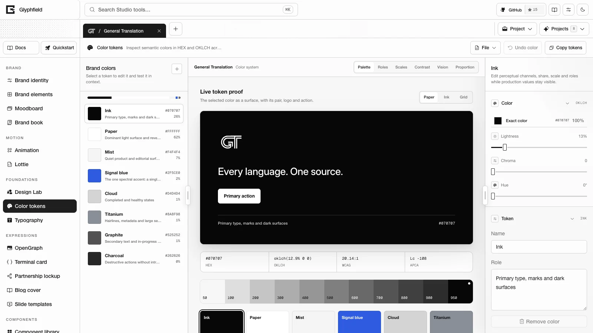593x333 pixels.
Task: Open Brand book in sidebar
Action: [x=40, y=122]
